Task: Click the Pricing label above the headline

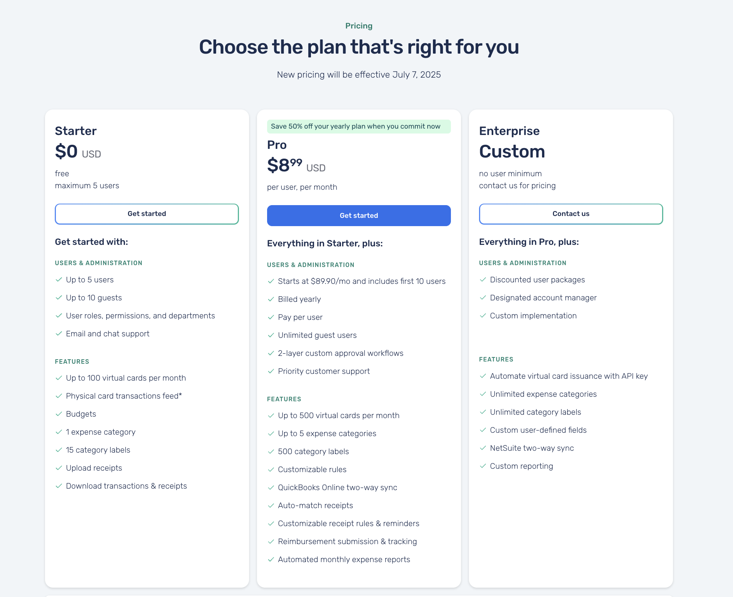Action: tap(359, 26)
